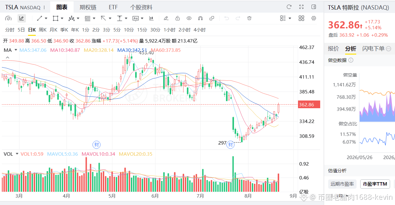Open the measure tool dropdown arrow
The height and width of the screenshot is (205, 395).
[x=126, y=18]
